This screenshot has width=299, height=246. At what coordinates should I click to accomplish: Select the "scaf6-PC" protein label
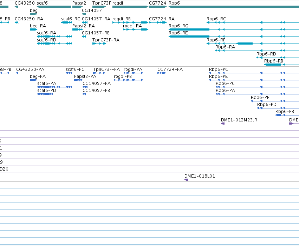75,69
